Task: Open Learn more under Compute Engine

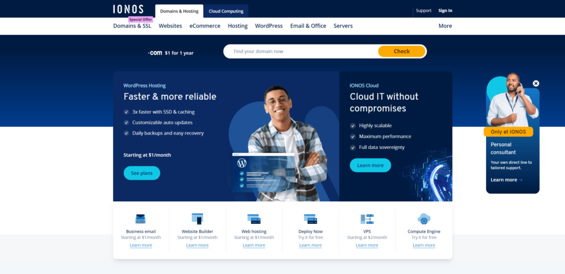Action: pos(424,245)
